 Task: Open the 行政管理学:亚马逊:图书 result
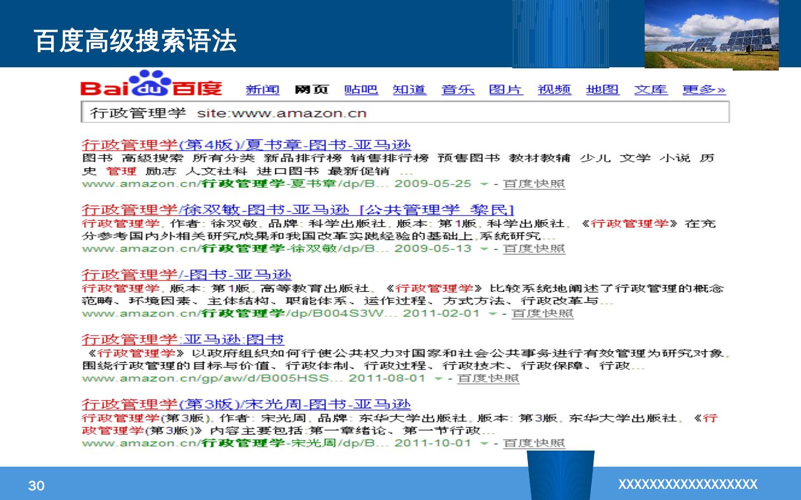(182, 339)
